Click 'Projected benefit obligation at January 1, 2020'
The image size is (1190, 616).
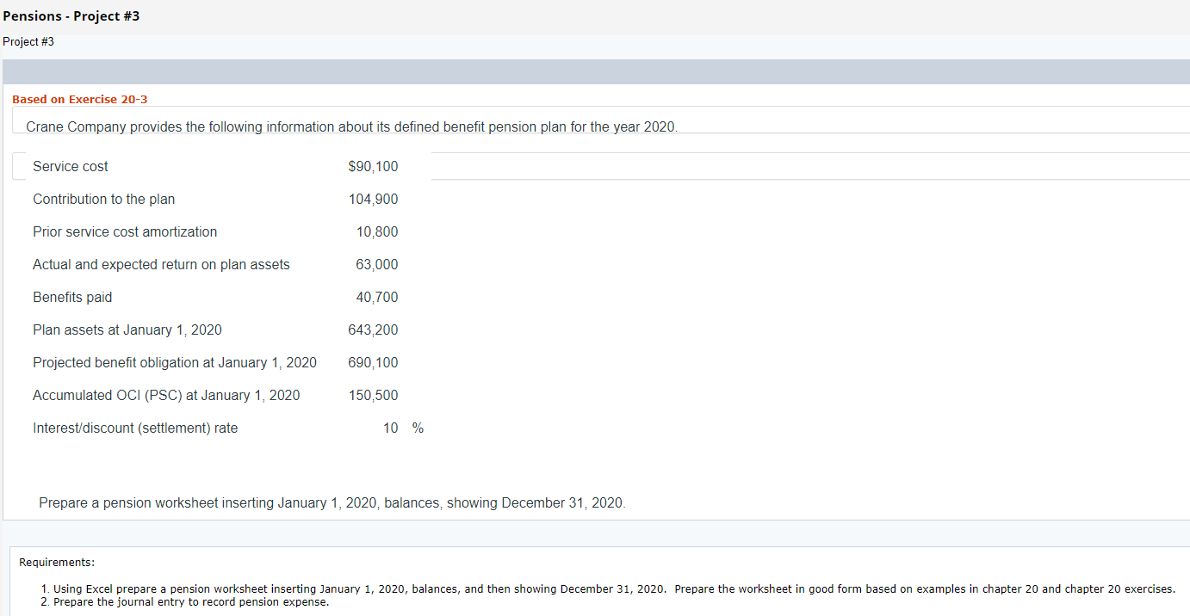(175, 362)
